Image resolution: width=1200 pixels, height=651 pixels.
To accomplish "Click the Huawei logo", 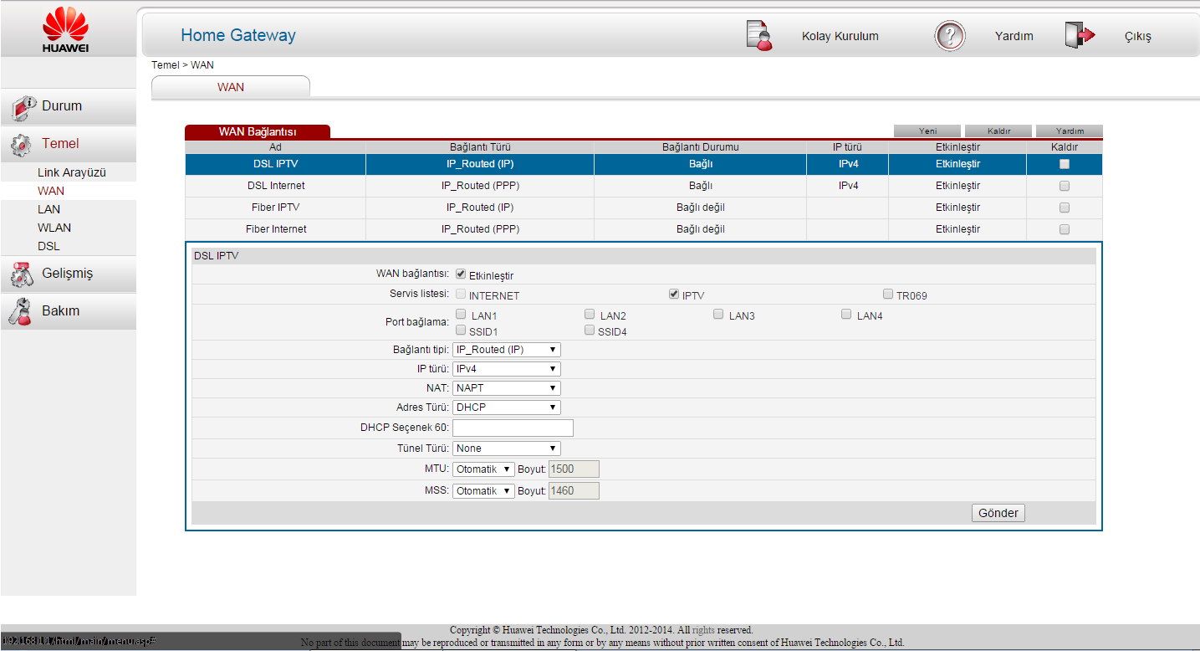I will (65, 30).
